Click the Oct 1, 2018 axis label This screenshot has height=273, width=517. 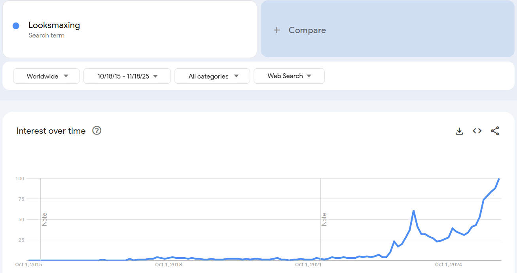point(168,265)
